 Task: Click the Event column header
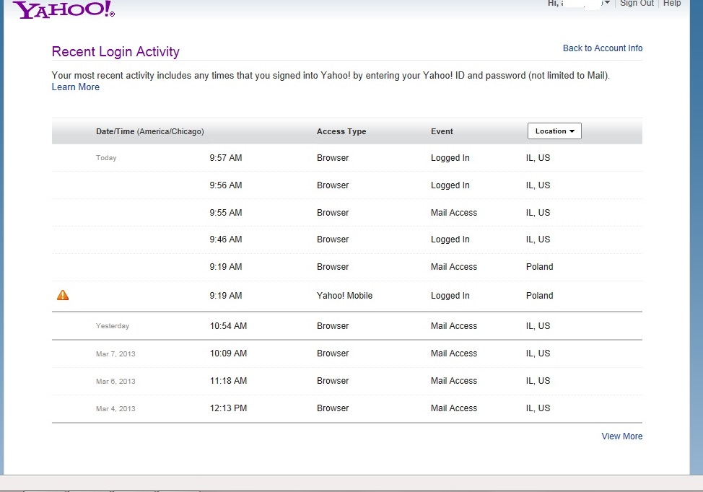click(442, 131)
